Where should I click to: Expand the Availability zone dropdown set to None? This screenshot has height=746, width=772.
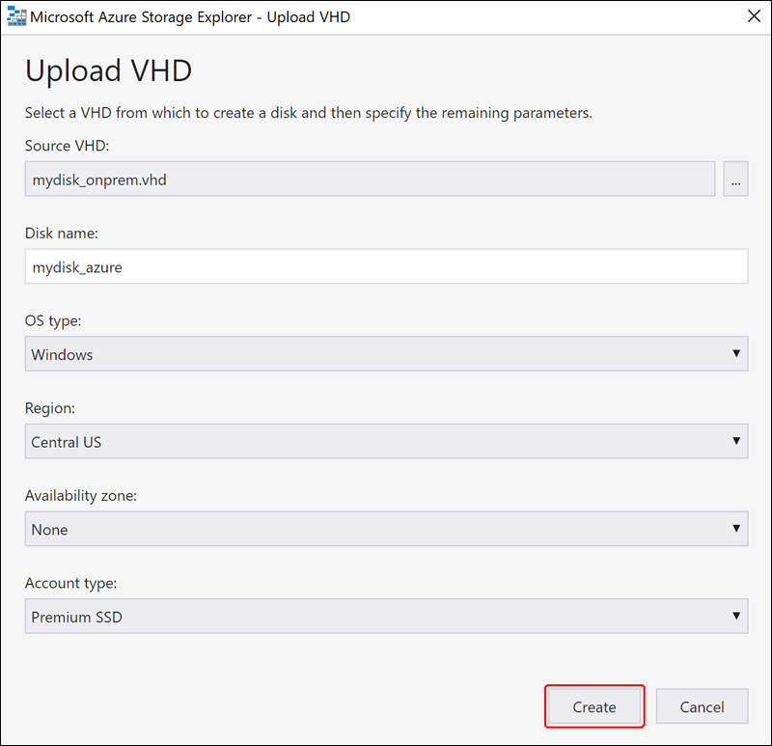(x=387, y=528)
